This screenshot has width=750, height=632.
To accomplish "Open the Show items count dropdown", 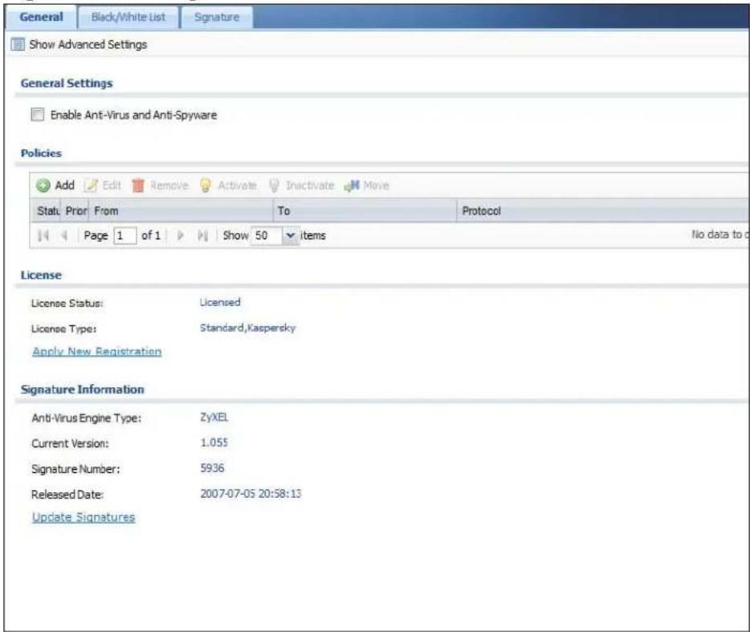I will coord(290,235).
